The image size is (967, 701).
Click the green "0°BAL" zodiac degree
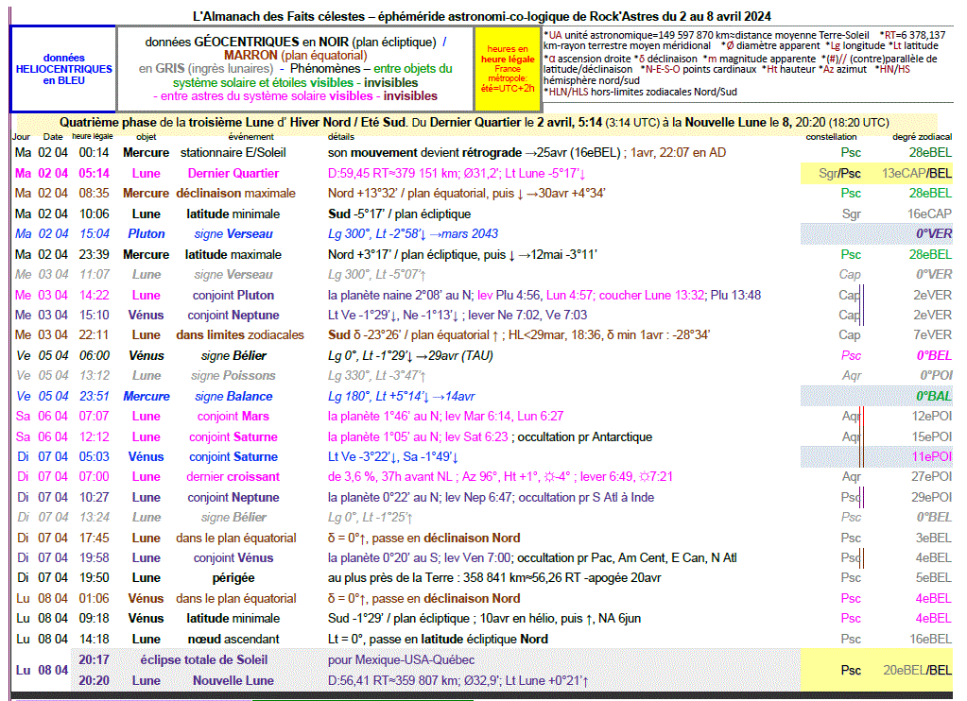[934, 397]
